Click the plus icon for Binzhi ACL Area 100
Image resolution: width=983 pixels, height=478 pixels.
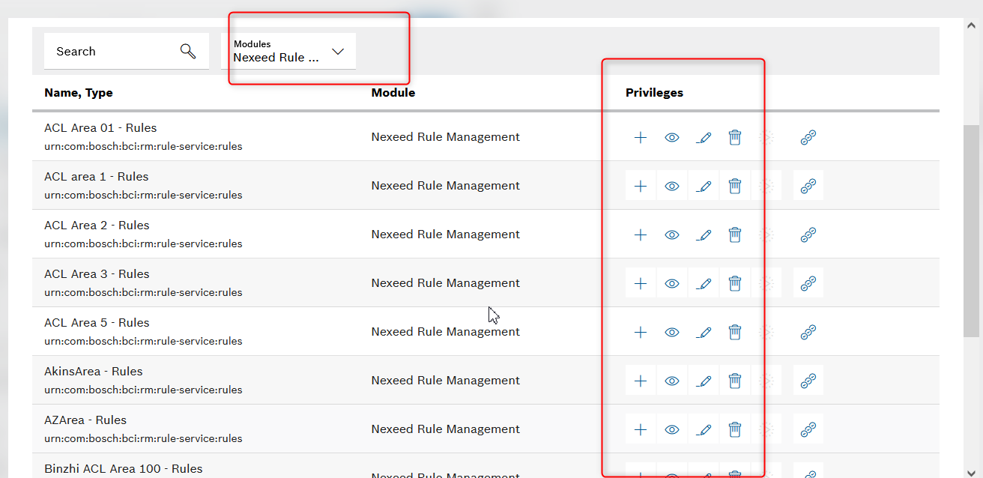(x=640, y=472)
